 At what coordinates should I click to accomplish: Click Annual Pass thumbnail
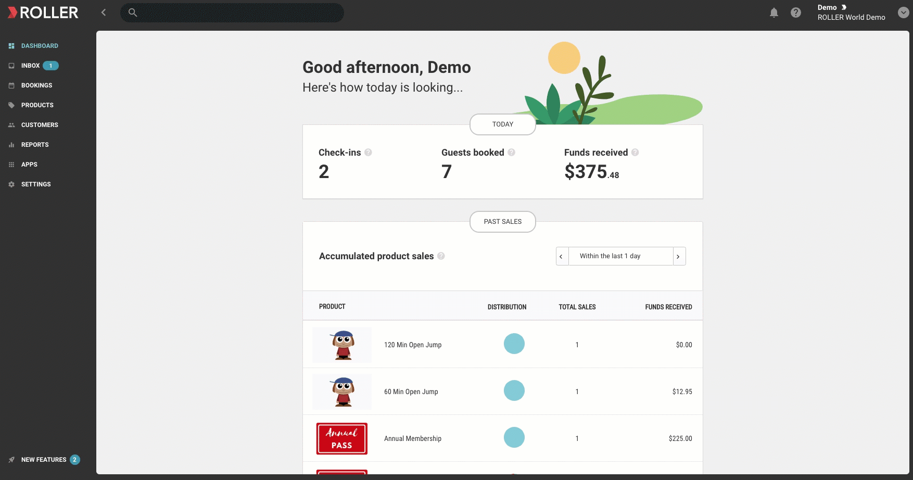click(x=342, y=438)
